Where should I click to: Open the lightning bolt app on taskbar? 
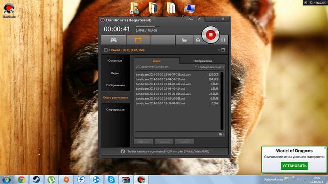pyautogui.click(x=81, y=179)
